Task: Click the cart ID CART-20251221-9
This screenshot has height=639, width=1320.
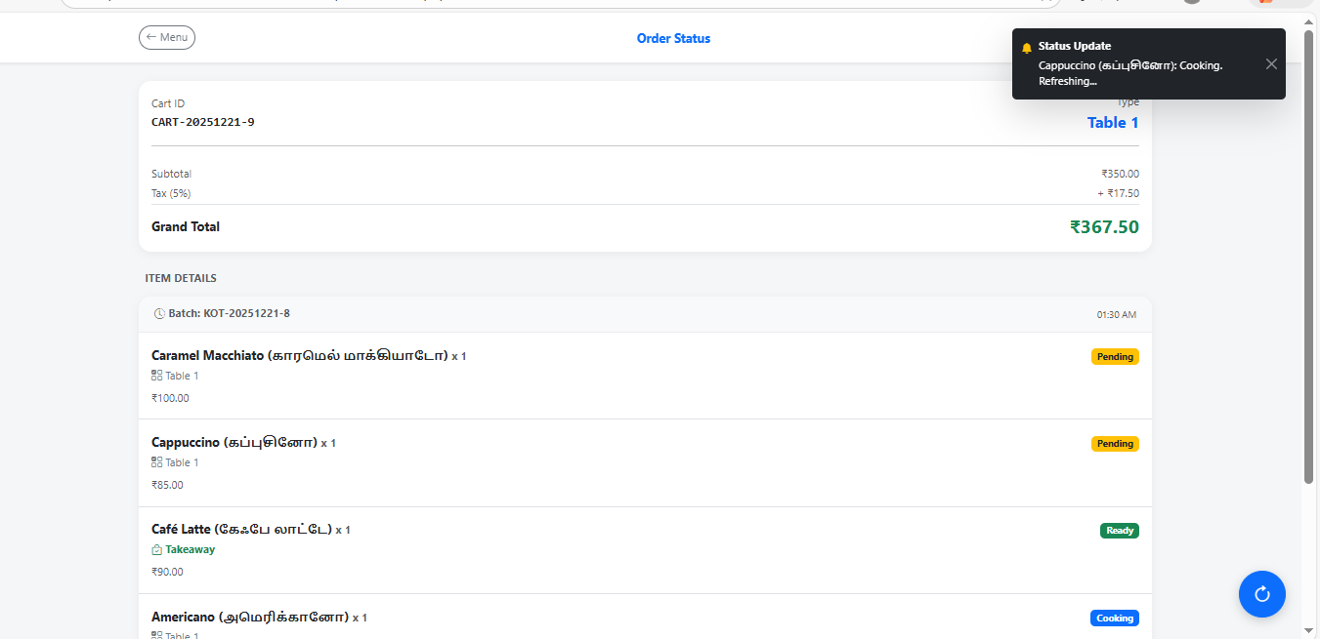Action: coord(202,122)
